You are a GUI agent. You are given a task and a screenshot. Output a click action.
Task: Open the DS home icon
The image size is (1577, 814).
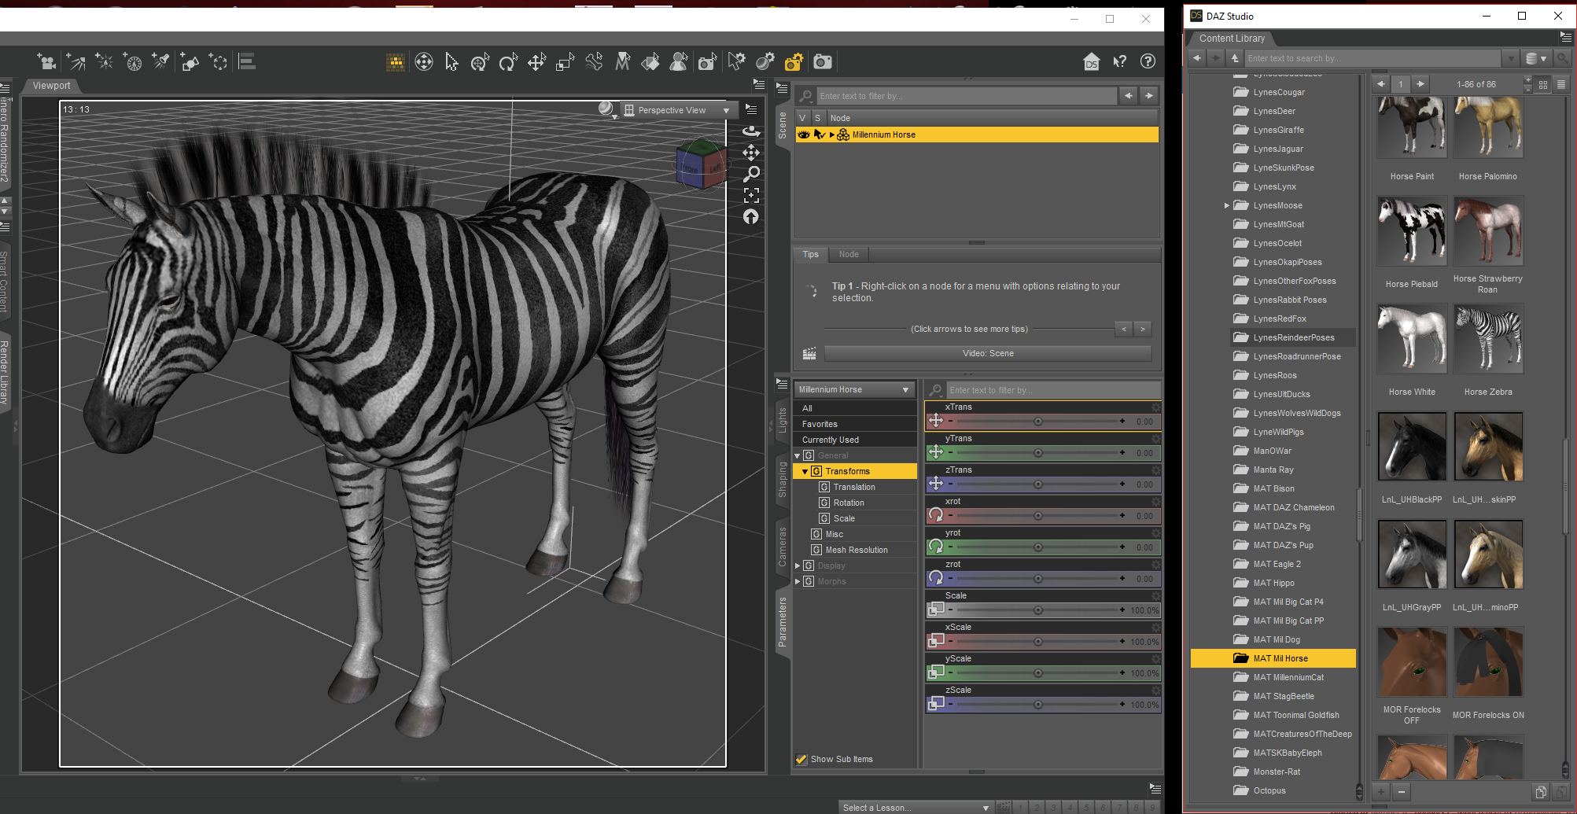click(1091, 62)
